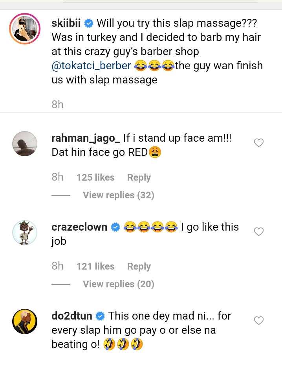This screenshot has height=366, width=282.
Task: Expand View replies (20)
Action: [x=118, y=284]
